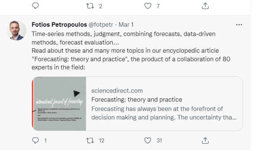Share the top tweet
This screenshot has width=259, height=151.
(205, 6)
